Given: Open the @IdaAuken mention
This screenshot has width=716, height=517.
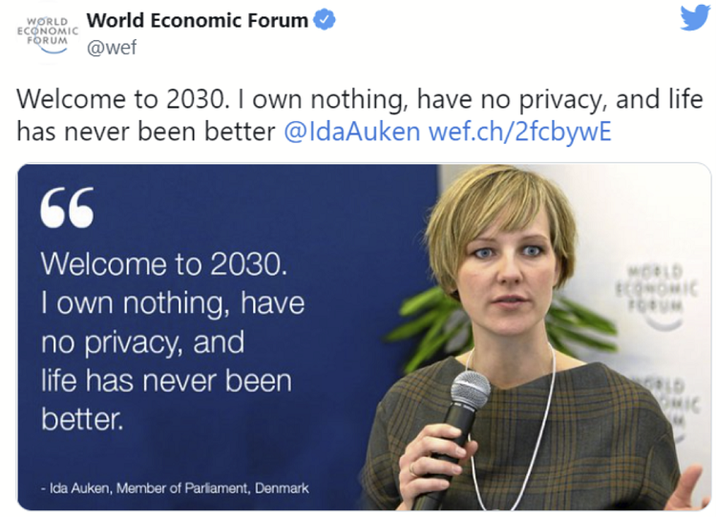Looking at the screenshot, I should (352, 131).
